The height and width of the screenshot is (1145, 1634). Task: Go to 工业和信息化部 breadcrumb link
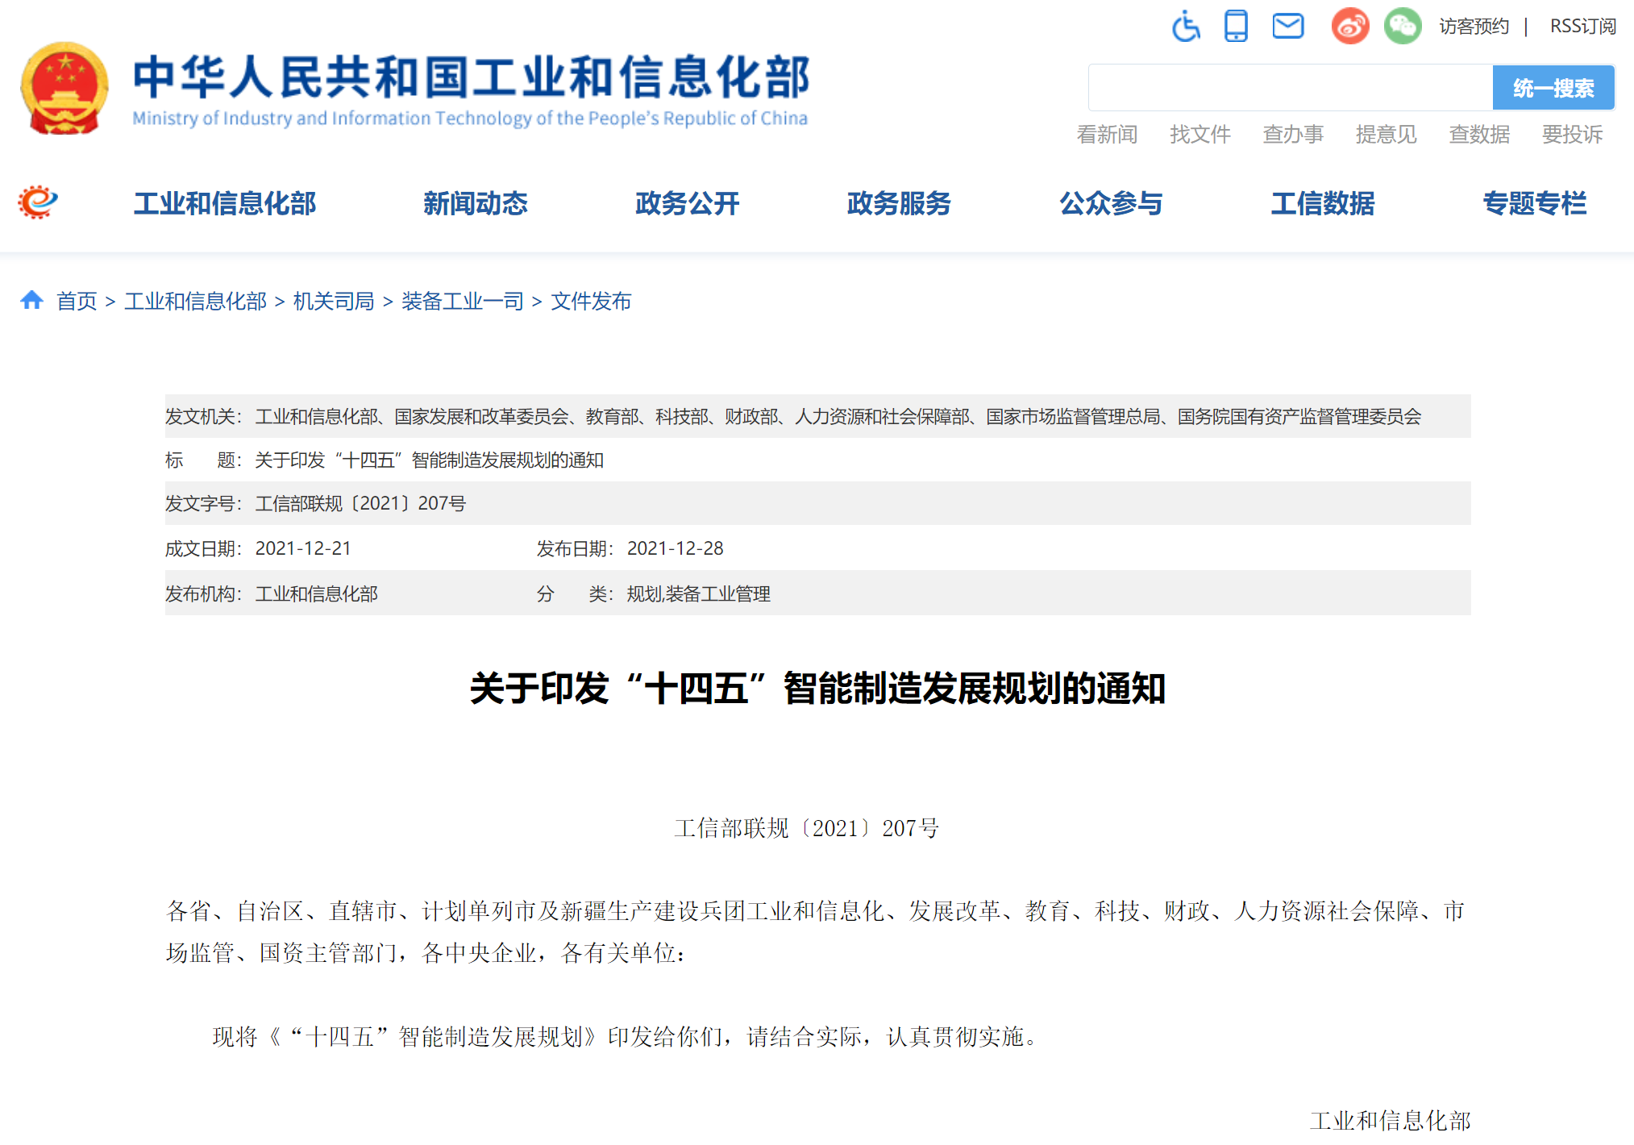195,302
